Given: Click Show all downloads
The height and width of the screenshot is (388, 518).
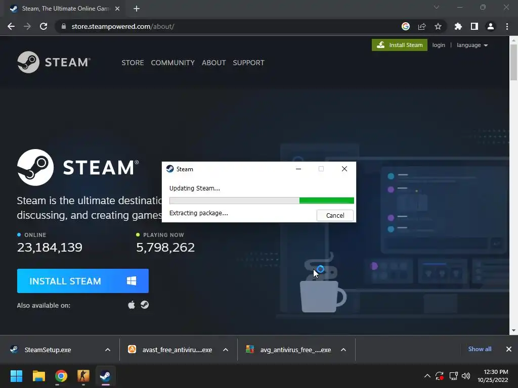Looking at the screenshot, I should (x=480, y=349).
